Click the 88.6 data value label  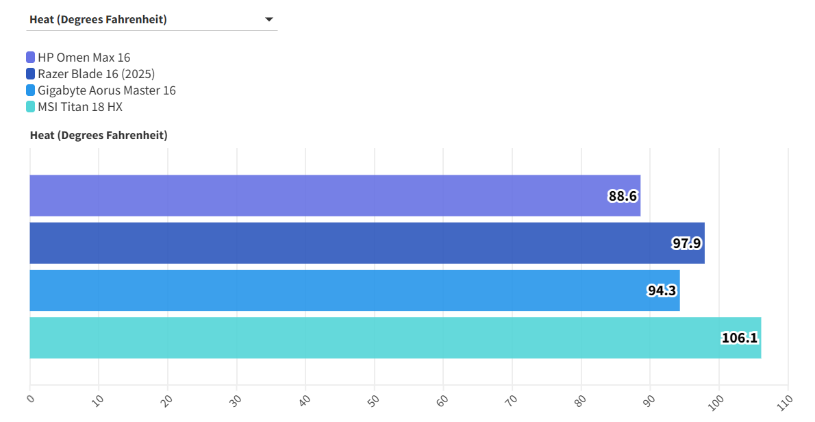tap(623, 197)
